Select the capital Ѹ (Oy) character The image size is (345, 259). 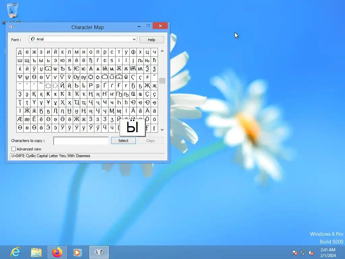[x=76, y=77]
